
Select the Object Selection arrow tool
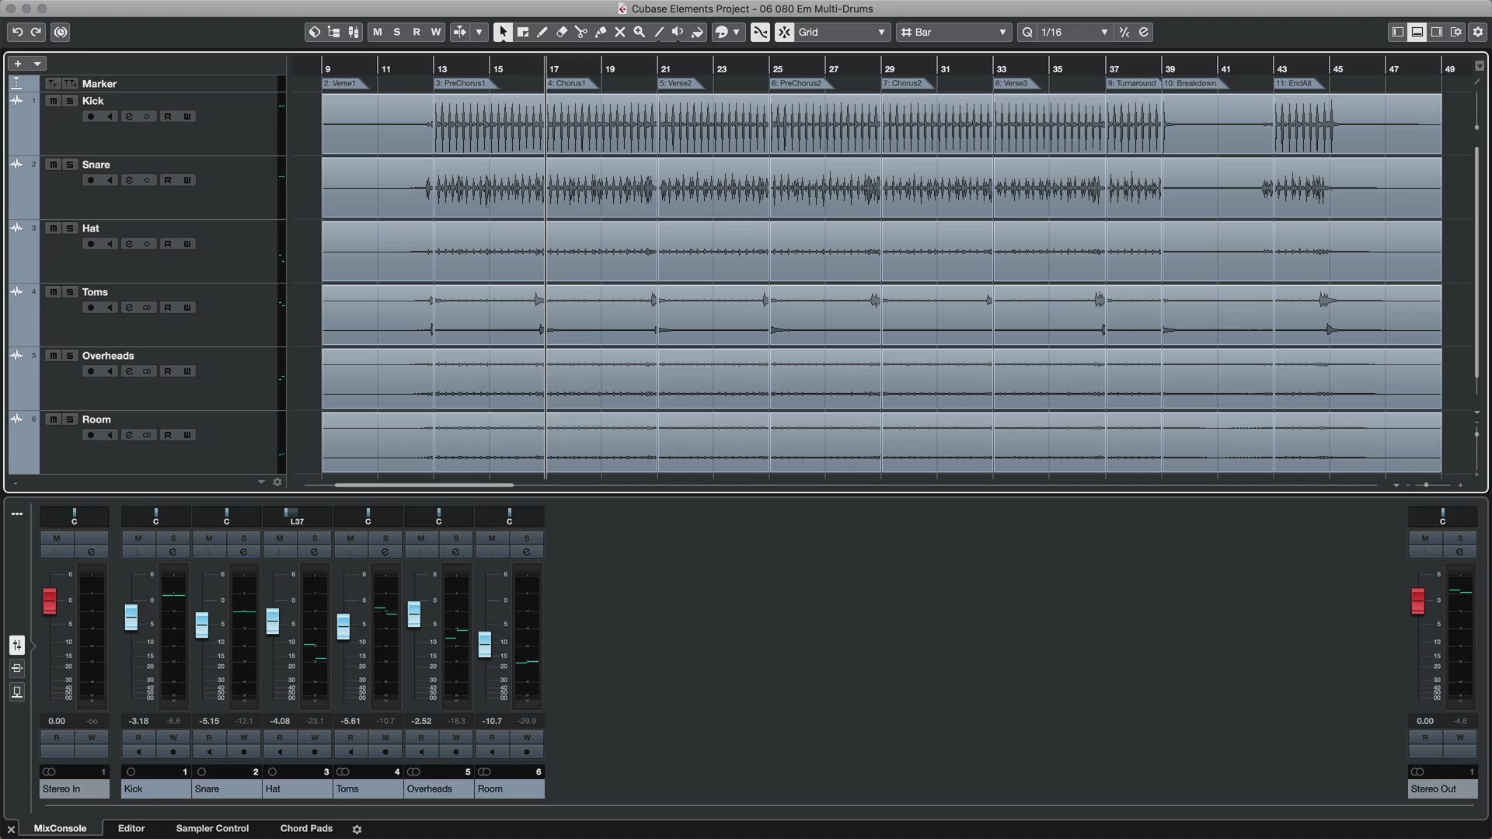503,32
